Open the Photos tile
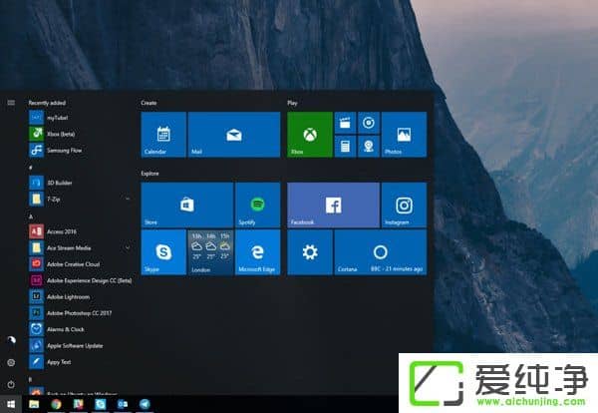 (x=404, y=135)
